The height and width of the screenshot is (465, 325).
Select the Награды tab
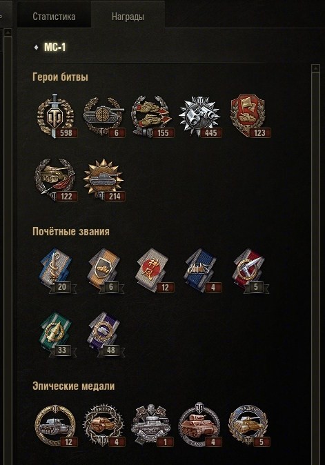[x=128, y=17]
